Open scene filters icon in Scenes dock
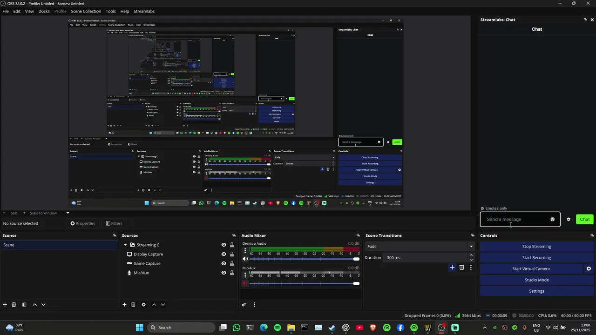 24,305
